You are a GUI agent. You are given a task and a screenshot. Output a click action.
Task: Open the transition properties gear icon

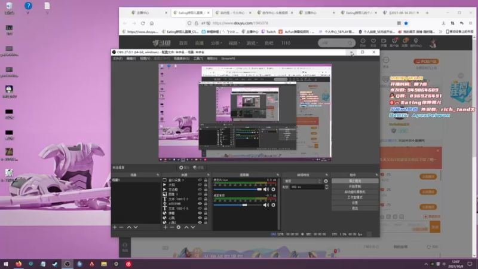tap(326, 181)
